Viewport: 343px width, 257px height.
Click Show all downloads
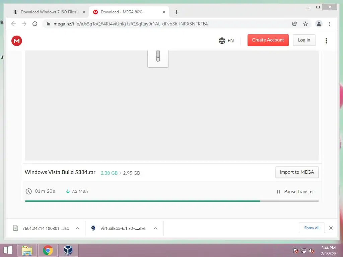pos(312,228)
